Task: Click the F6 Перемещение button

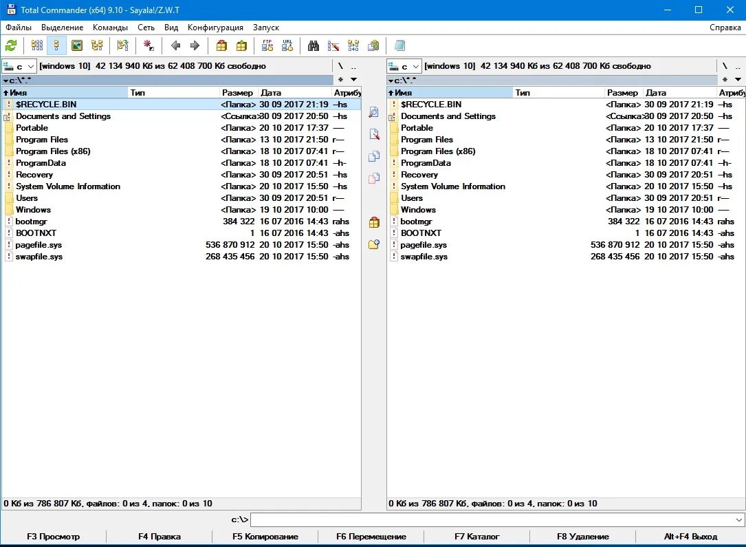Action: click(x=371, y=537)
